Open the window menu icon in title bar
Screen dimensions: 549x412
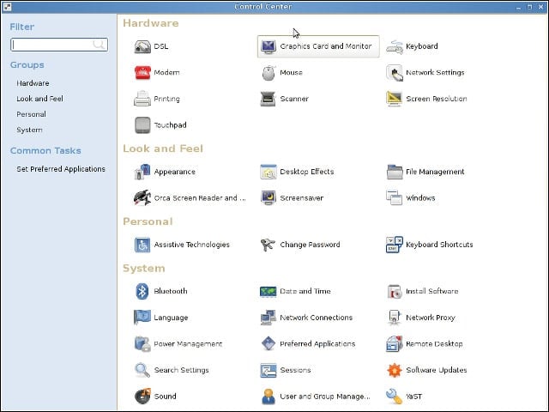coord(7,6)
